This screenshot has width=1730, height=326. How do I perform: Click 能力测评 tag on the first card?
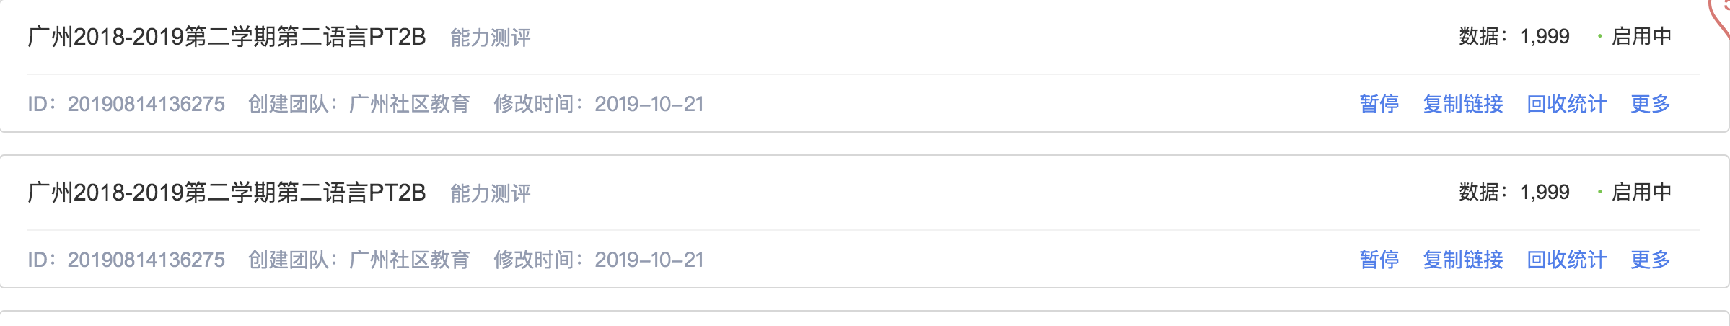491,38
